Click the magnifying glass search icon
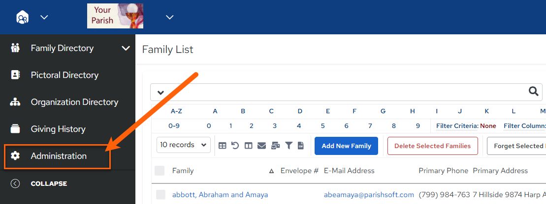This screenshot has width=546, height=204. [534, 91]
